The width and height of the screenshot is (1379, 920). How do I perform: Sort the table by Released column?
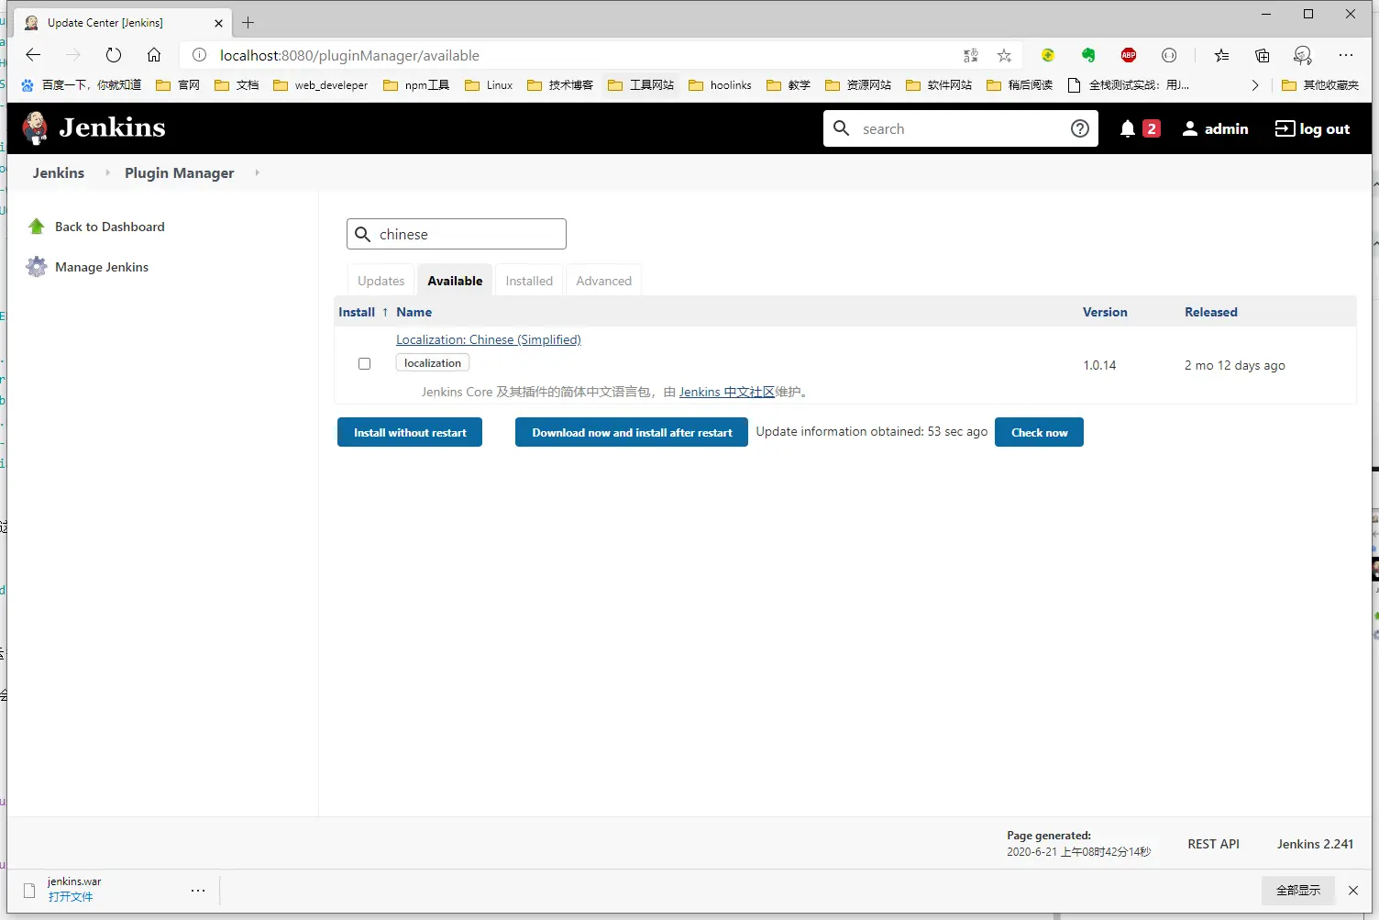pos(1211,312)
